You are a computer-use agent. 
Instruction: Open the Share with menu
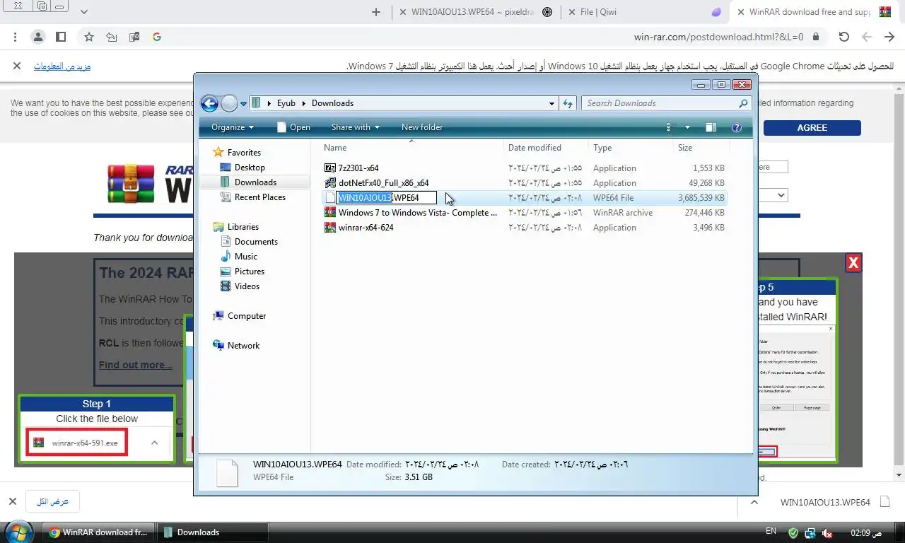pos(355,127)
